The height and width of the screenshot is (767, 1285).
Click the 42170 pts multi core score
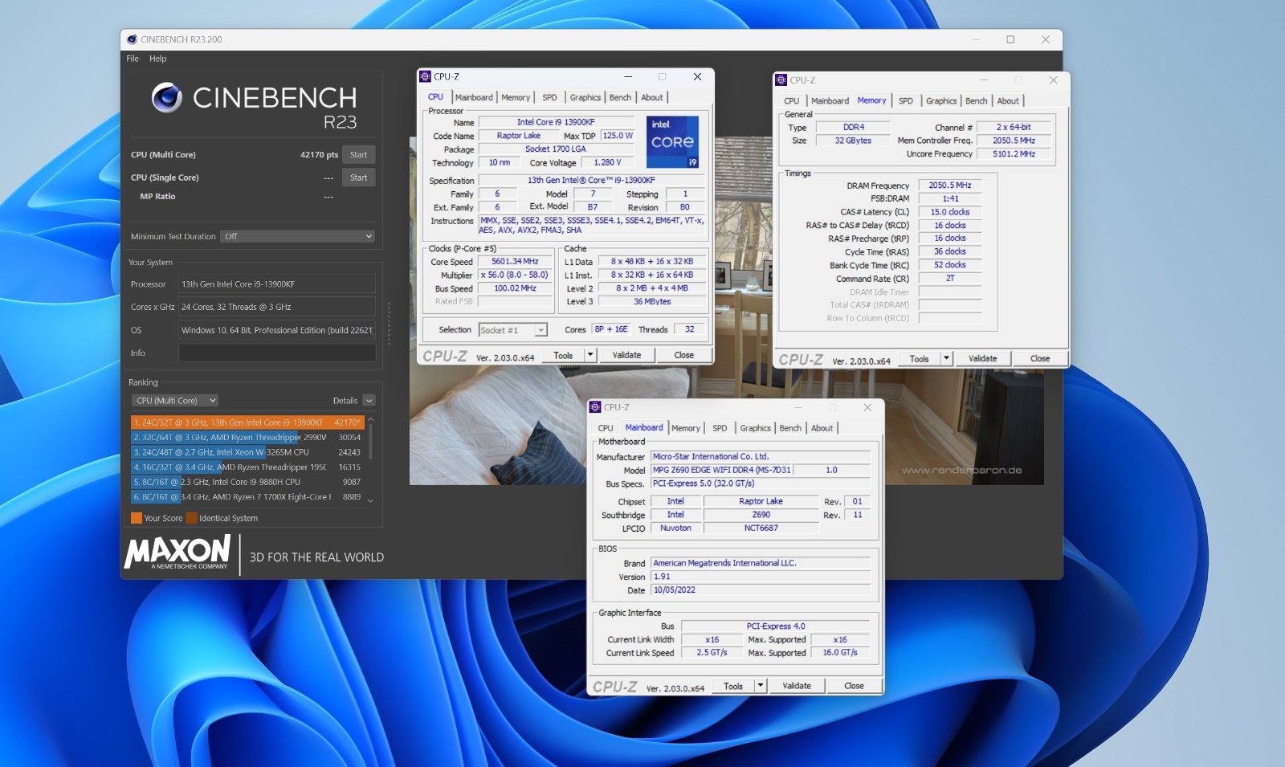tap(319, 155)
